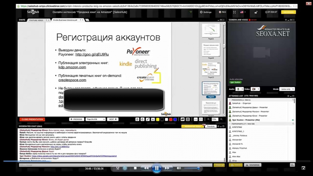Open the createspace.com link on slide
The height and width of the screenshot is (176, 313).
[72, 80]
